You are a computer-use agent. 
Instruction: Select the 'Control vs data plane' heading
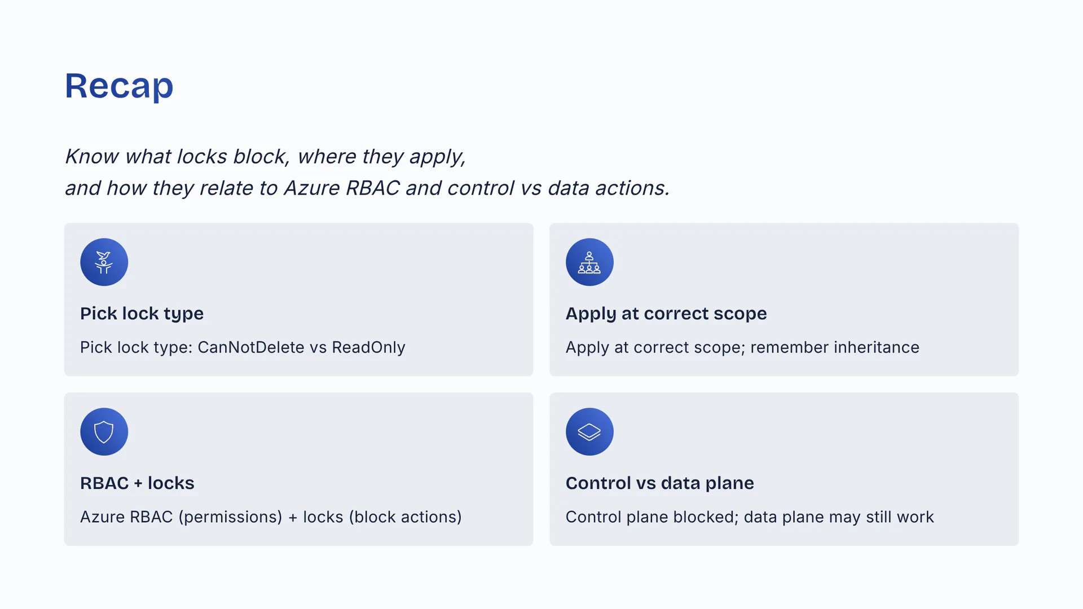pos(659,483)
